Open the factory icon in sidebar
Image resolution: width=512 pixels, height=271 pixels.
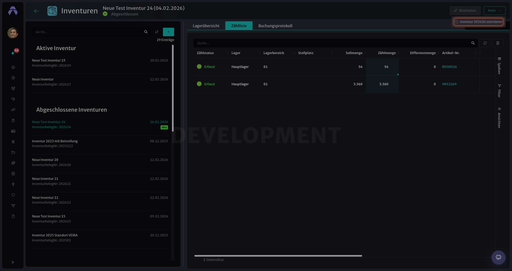click(x=13, y=152)
